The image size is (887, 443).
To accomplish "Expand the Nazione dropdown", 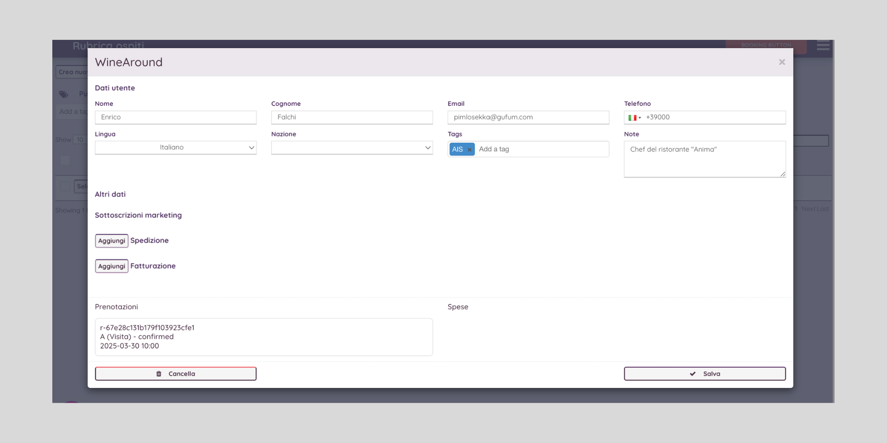I will tap(352, 148).
